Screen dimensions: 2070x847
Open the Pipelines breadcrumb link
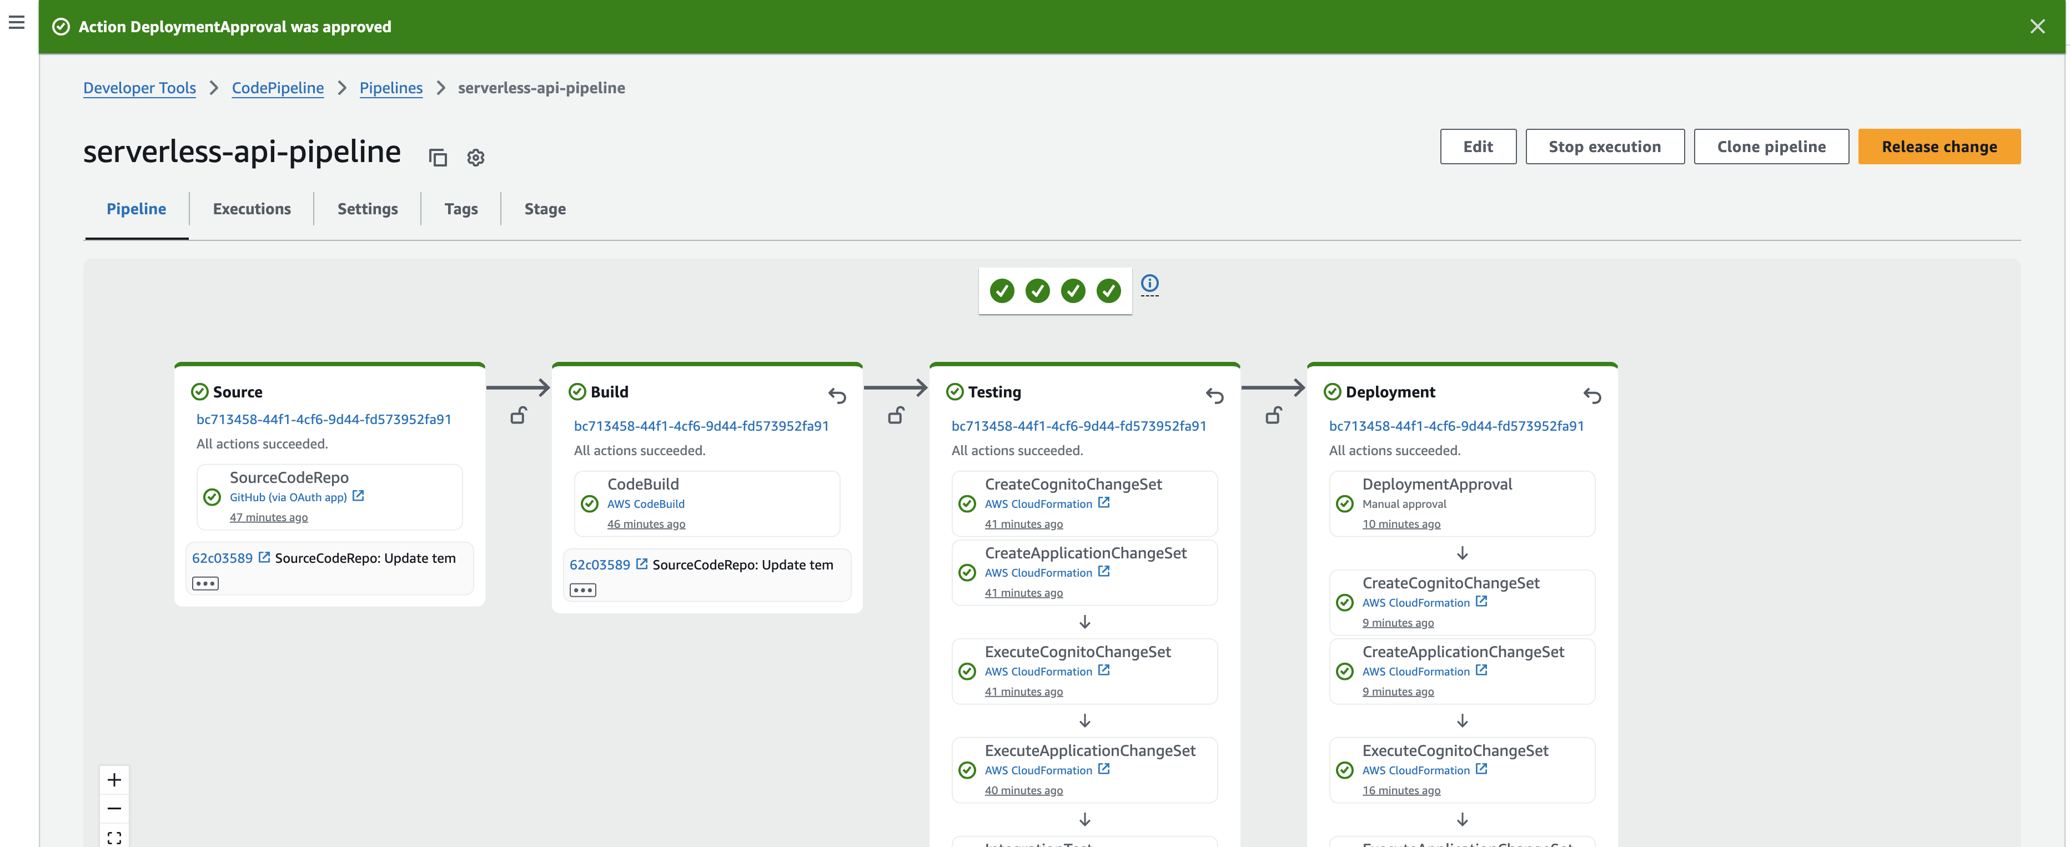[391, 88]
